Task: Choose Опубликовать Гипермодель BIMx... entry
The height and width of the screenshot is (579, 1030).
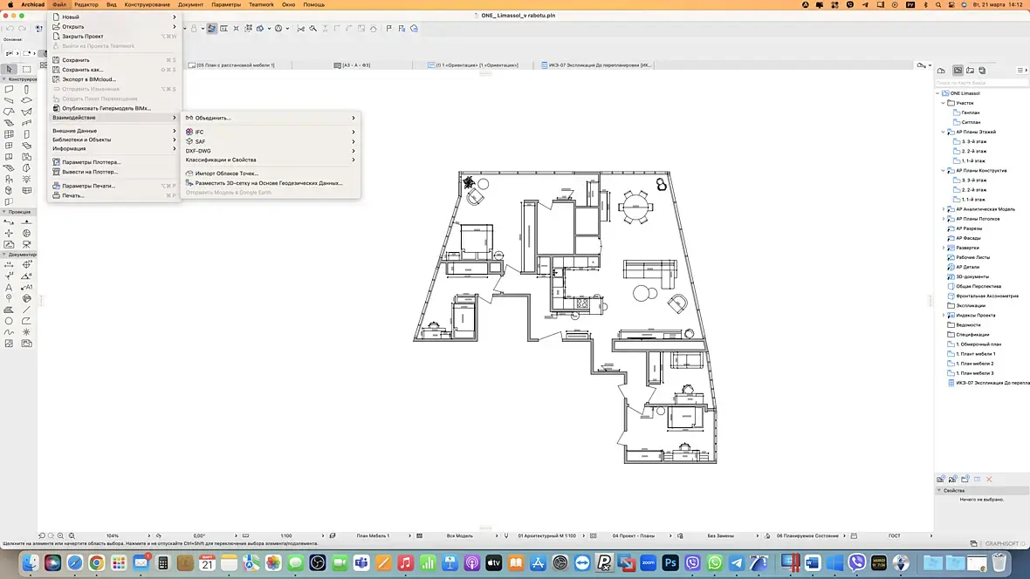Action: coord(114,108)
